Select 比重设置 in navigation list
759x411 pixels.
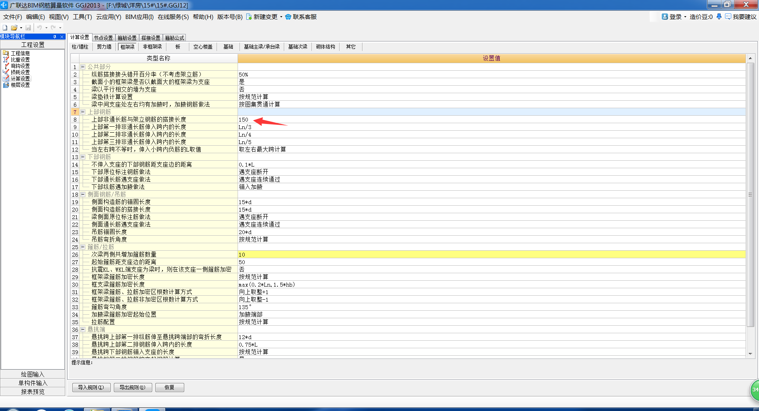pos(20,60)
